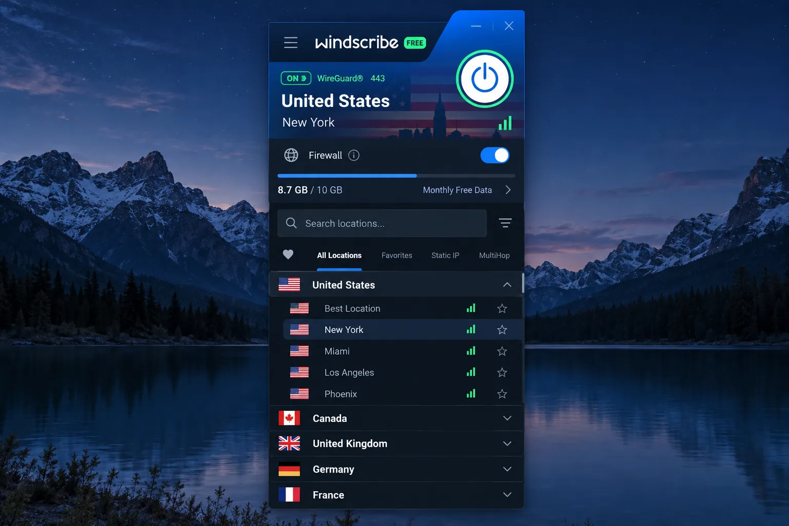789x526 pixels.
Task: Click the connection signal strength bars
Action: 505,123
